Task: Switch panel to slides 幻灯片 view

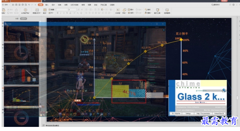Action: point(23,19)
